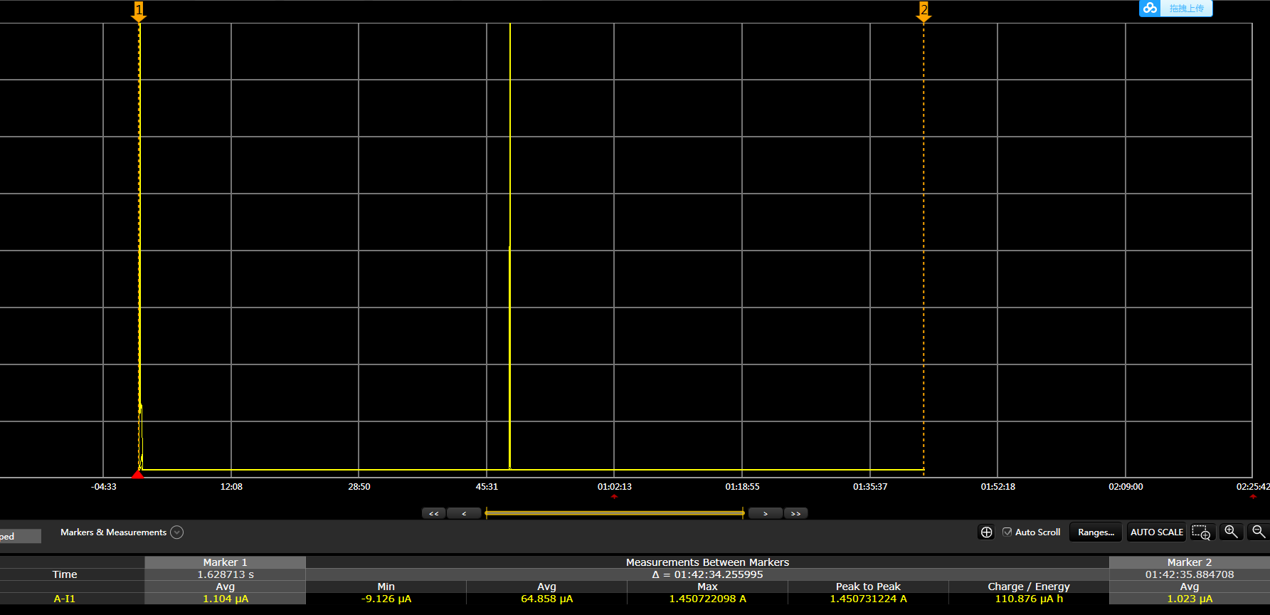Step forward with the > scroll button
The height and width of the screenshot is (615, 1270).
coord(766,513)
